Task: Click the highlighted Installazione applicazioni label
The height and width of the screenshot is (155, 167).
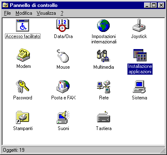Action: point(140,69)
